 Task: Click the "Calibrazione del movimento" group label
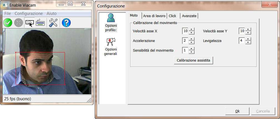click(x=155, y=23)
